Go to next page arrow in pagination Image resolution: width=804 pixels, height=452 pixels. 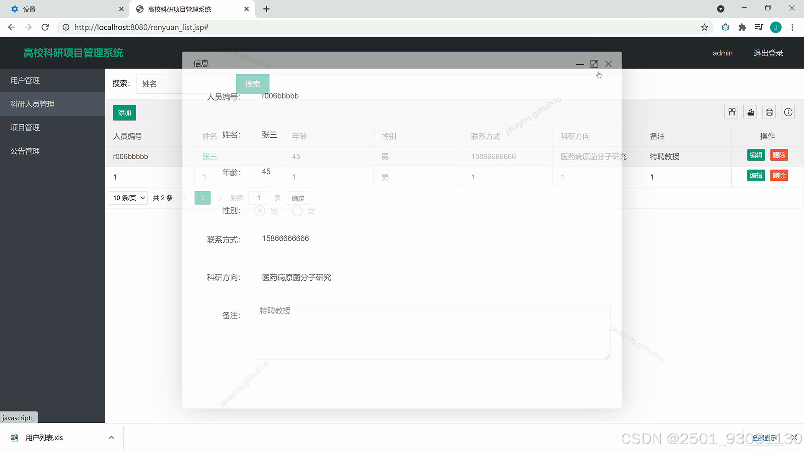click(x=220, y=198)
